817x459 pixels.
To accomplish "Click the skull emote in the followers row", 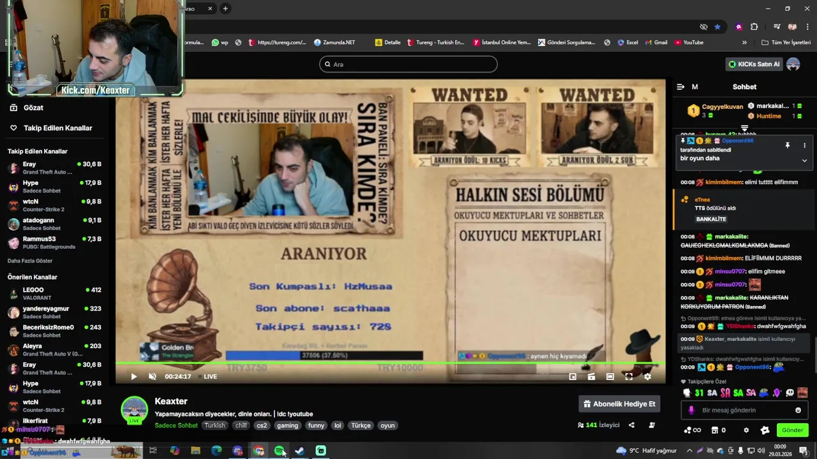I will pos(790,393).
